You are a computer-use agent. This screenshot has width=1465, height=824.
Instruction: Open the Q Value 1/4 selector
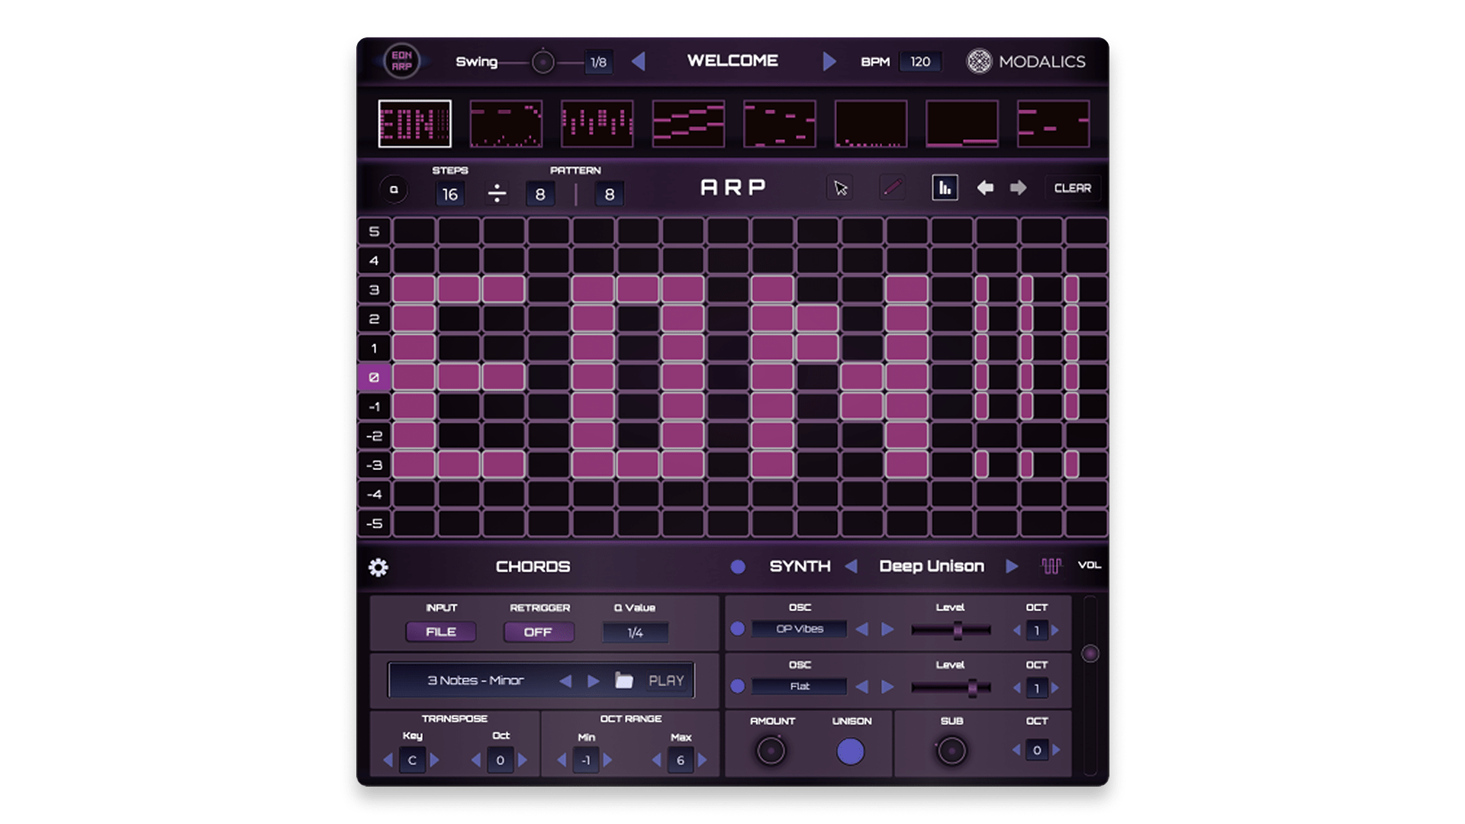(x=635, y=632)
